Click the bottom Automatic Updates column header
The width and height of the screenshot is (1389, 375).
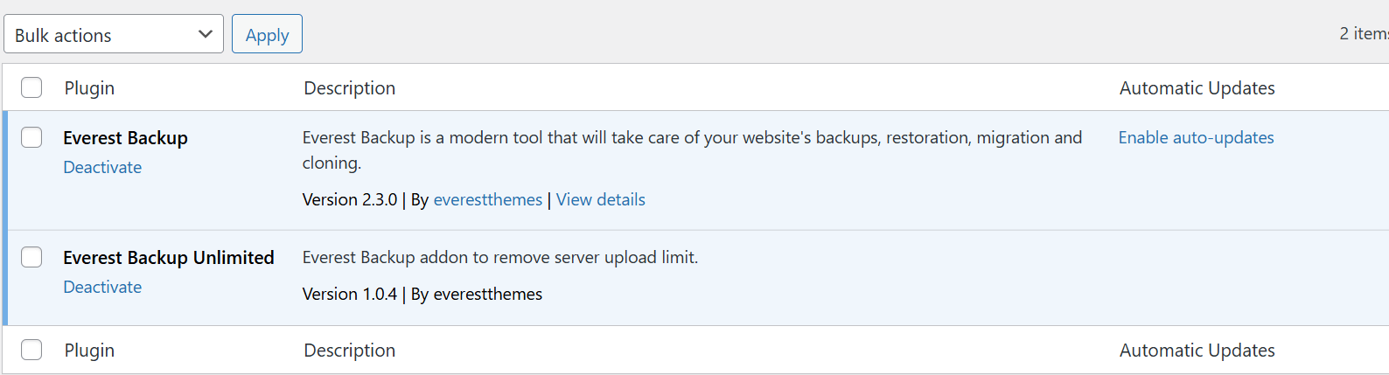1197,350
